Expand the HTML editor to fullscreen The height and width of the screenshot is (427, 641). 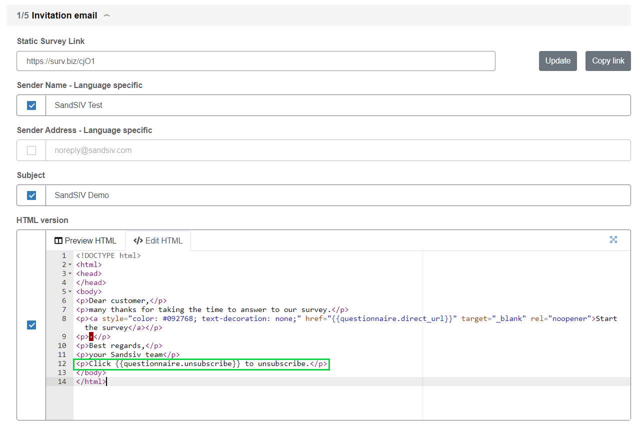(613, 239)
